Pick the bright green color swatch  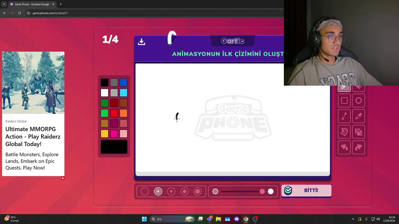pyautogui.click(x=104, y=113)
